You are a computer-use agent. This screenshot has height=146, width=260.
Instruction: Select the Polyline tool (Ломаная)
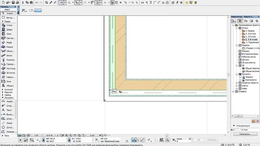[8, 132]
